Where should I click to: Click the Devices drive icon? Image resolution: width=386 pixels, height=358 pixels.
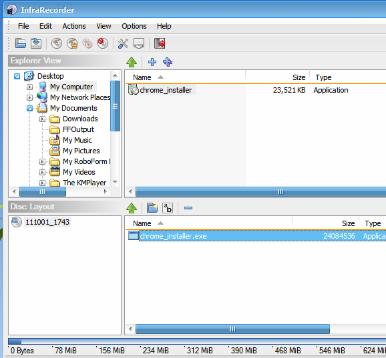pos(139,43)
